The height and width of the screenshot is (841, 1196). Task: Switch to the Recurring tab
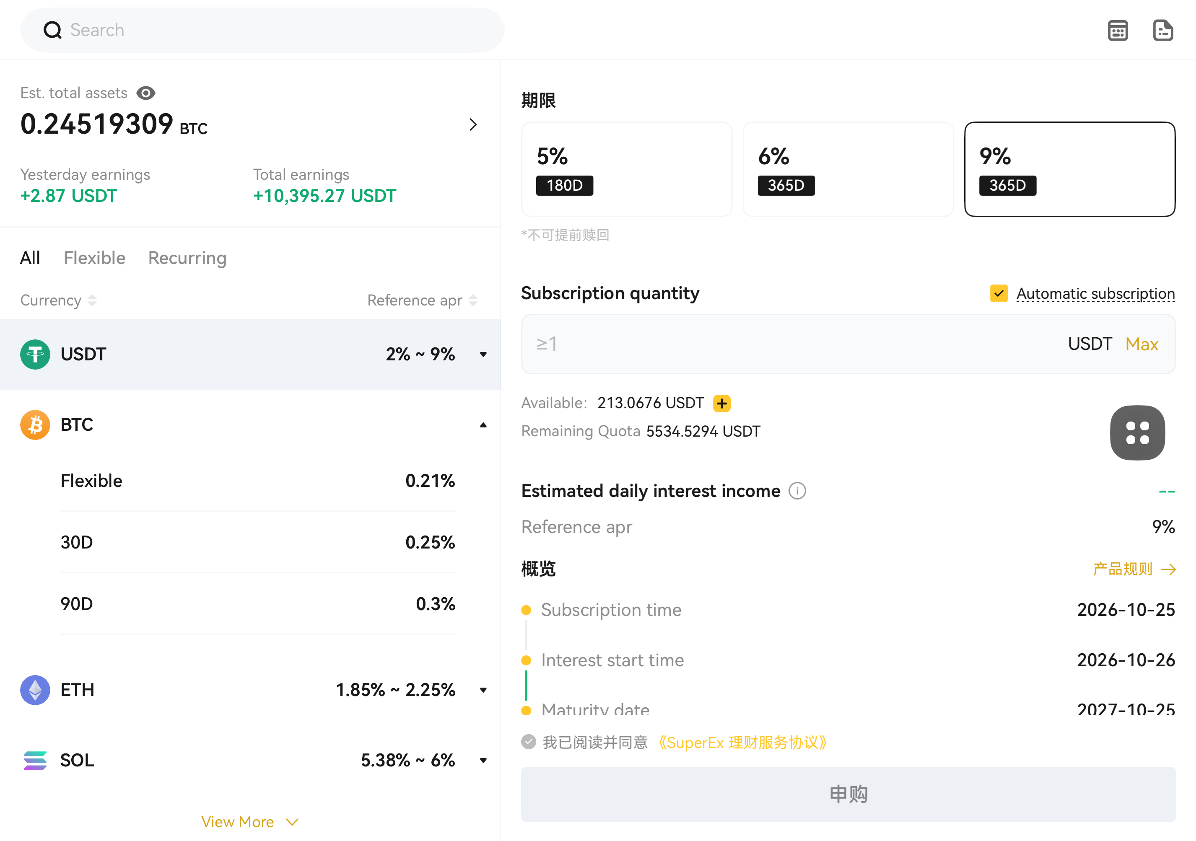click(x=187, y=258)
